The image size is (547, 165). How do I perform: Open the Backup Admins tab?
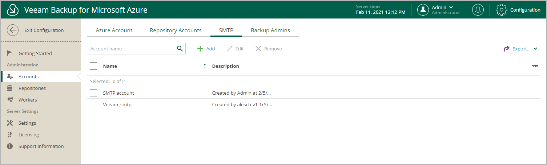tap(270, 30)
